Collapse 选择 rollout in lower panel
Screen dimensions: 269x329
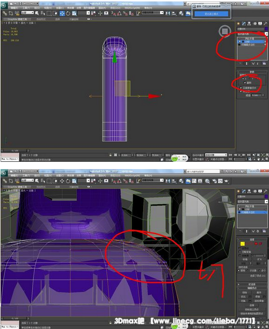click(252, 239)
